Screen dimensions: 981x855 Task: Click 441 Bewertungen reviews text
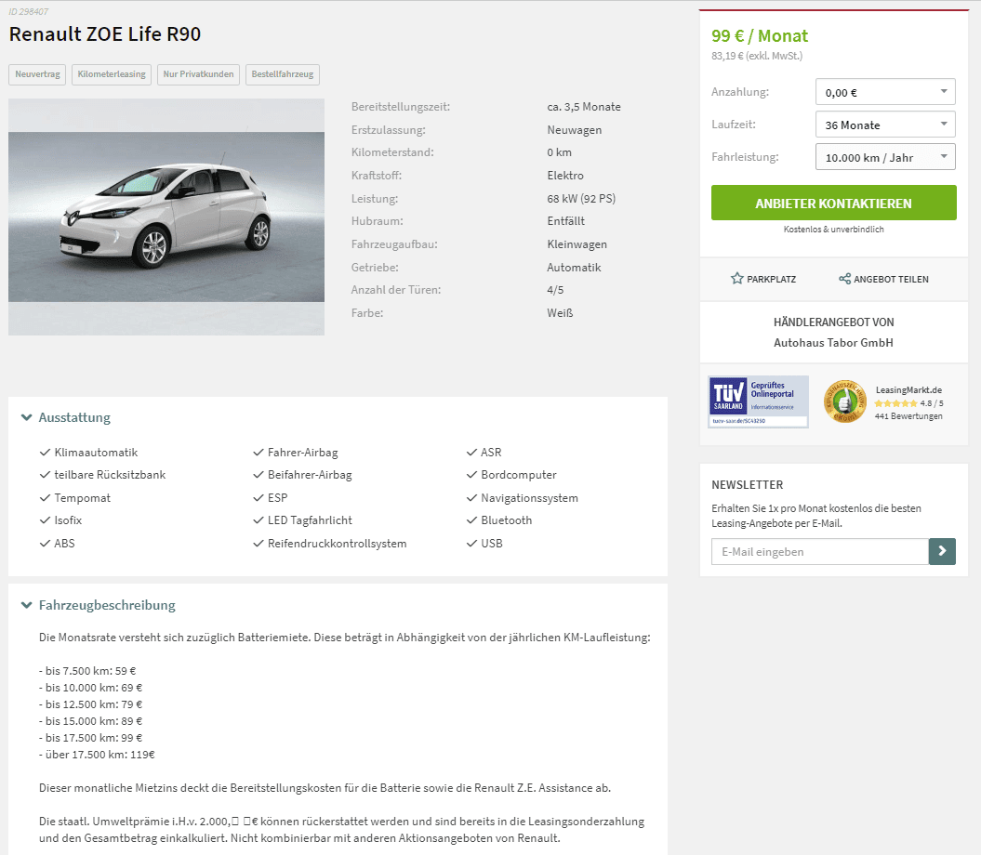[x=908, y=416]
